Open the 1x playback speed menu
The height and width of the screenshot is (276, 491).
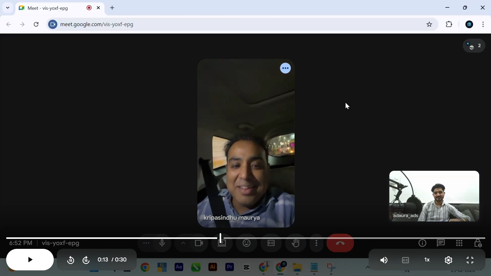(427, 260)
